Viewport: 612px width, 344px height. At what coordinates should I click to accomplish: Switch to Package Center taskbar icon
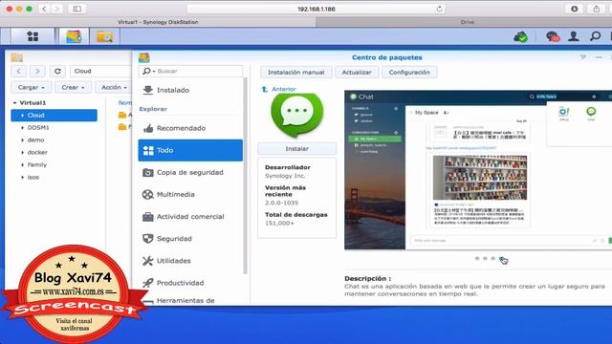tap(74, 36)
